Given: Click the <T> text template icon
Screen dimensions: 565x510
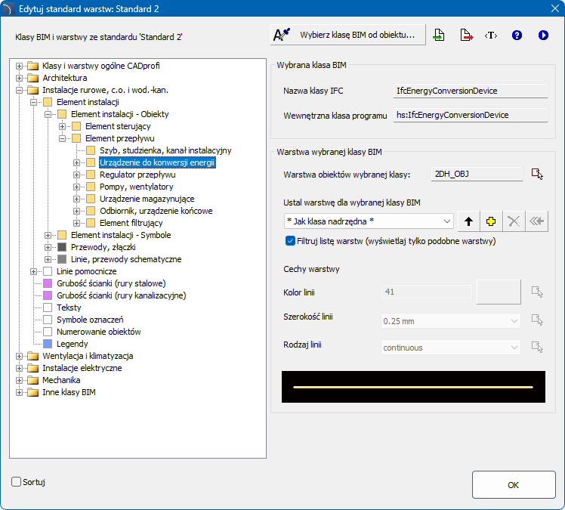Looking at the screenshot, I should pos(491,36).
